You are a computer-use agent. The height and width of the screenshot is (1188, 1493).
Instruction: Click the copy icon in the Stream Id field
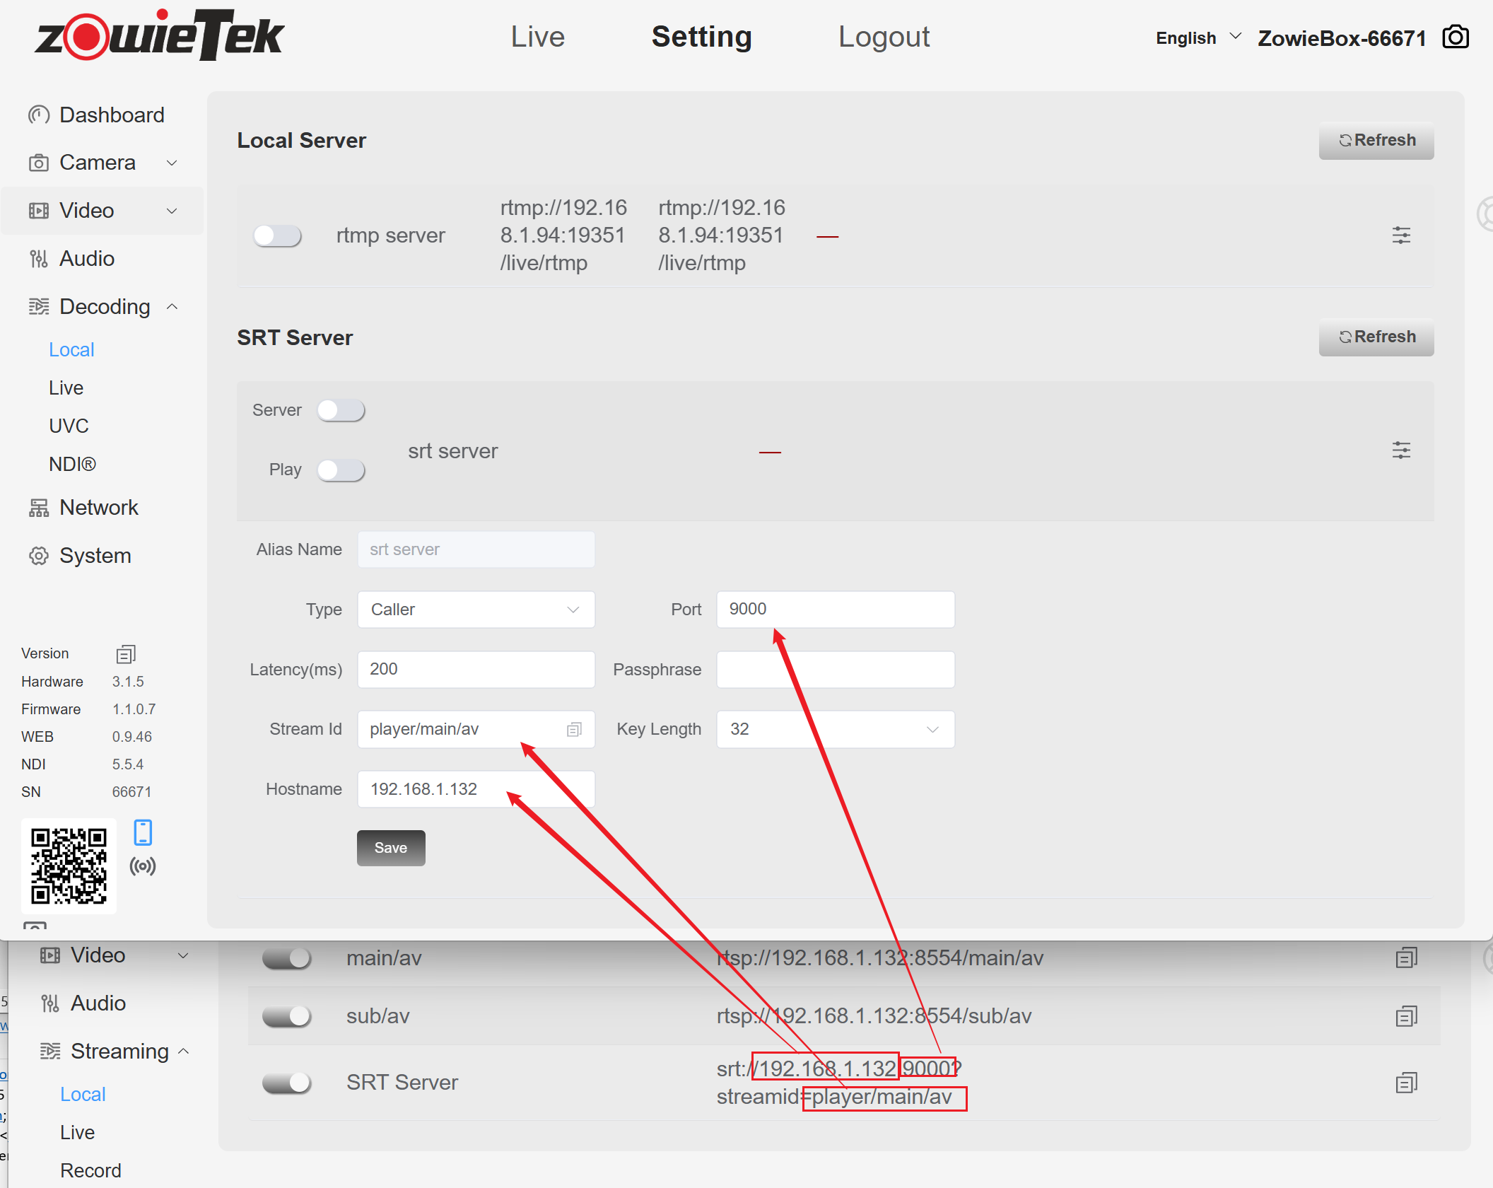coord(574,729)
